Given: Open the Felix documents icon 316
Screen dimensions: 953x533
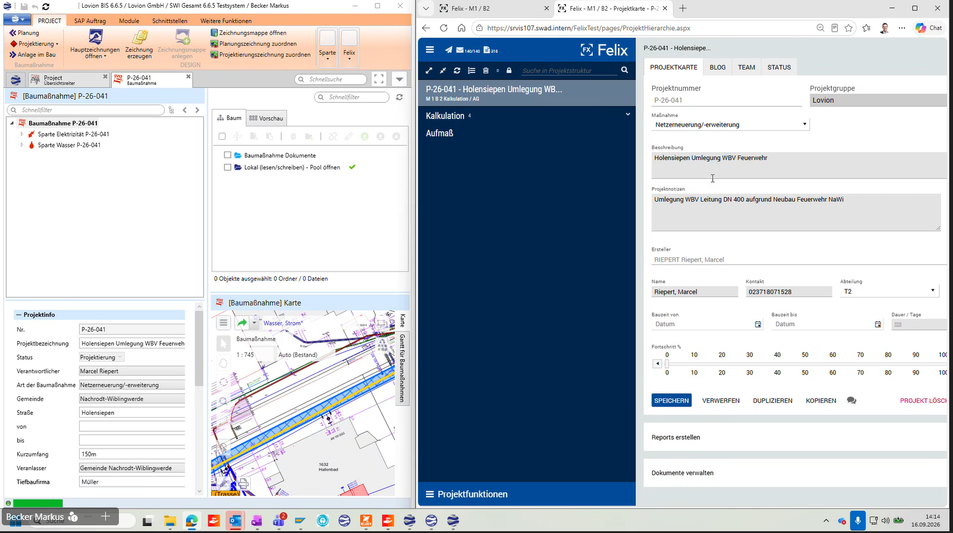Looking at the screenshot, I should coord(491,51).
